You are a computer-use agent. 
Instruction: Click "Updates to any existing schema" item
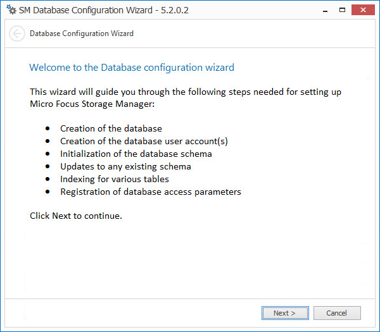point(125,166)
